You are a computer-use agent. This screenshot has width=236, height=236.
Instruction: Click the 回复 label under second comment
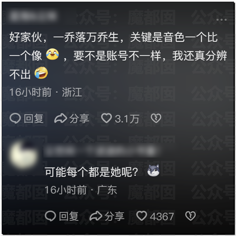[69, 216]
